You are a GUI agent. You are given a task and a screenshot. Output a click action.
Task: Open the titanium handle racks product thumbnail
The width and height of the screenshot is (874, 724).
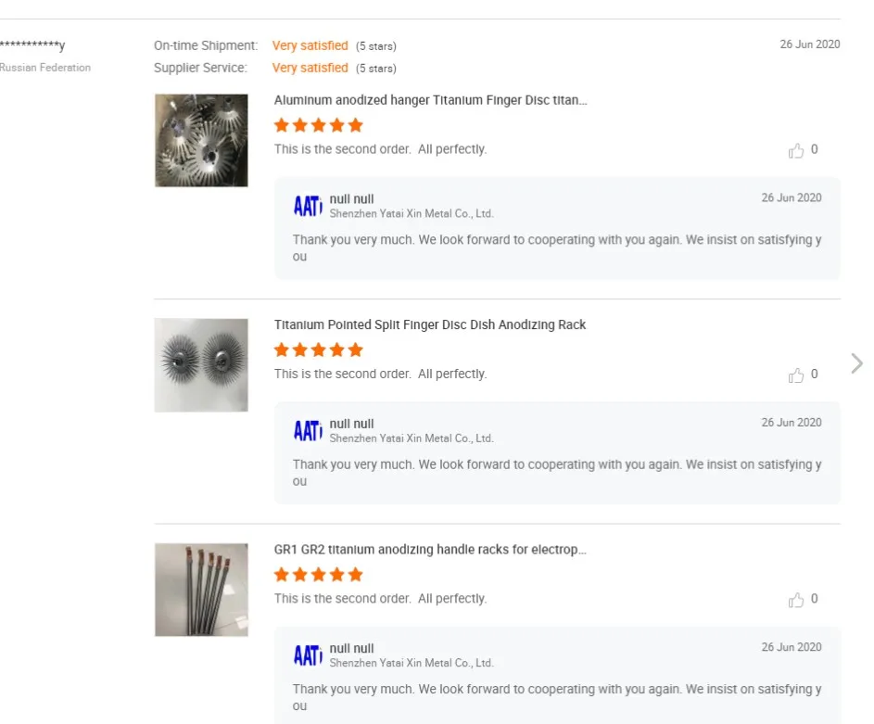(x=201, y=590)
